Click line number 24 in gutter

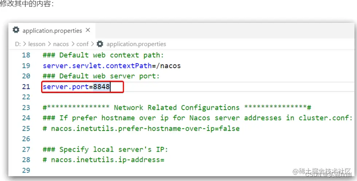point(26,118)
